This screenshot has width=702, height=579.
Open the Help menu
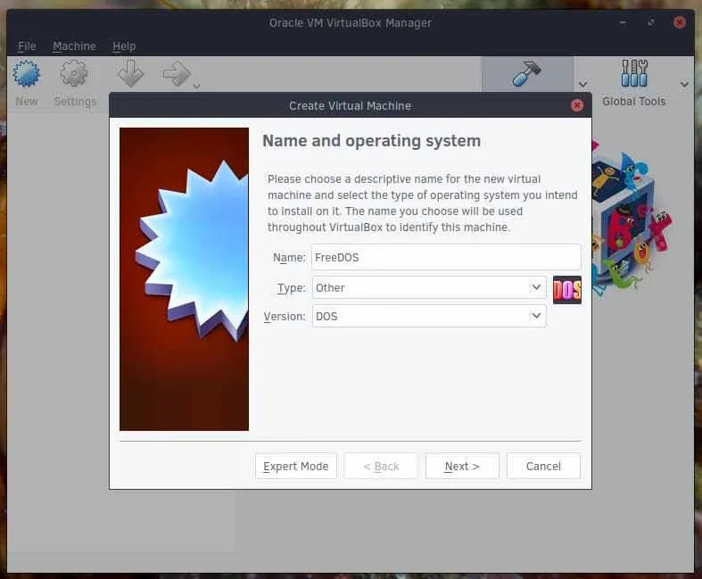pos(124,46)
